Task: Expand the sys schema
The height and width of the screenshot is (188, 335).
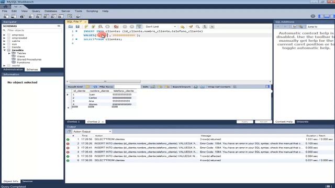Action: 5,44
